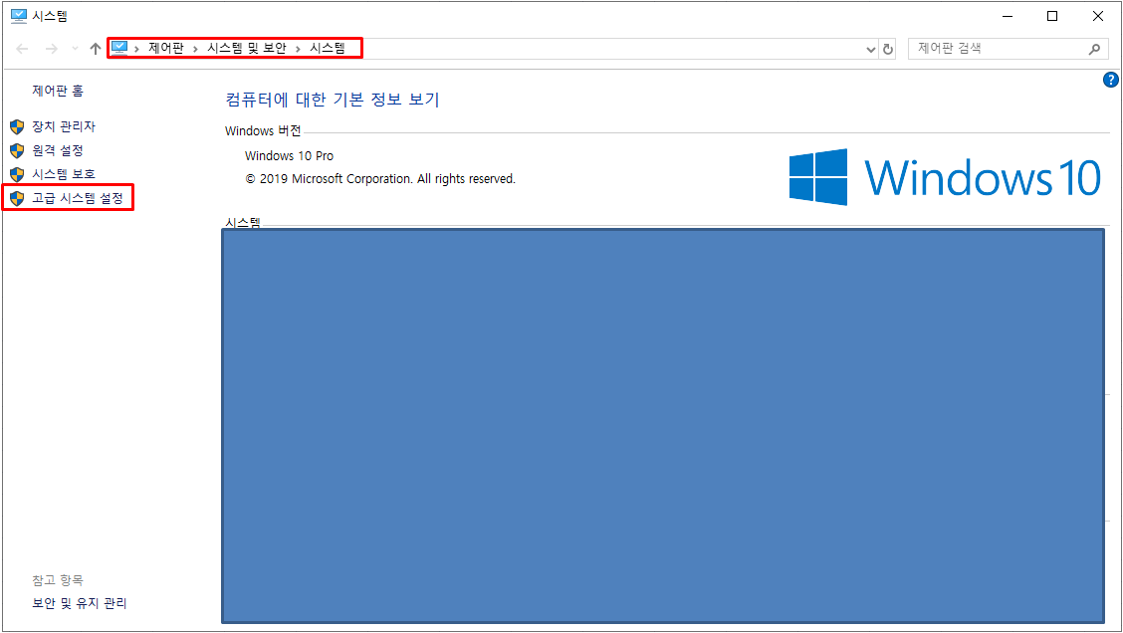Click the heading 컴퓨터에 대한 기본 정보 보기
The height and width of the screenshot is (633, 1123).
coord(333,100)
